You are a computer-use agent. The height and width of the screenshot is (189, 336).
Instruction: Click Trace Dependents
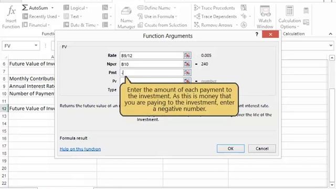(x=215, y=16)
